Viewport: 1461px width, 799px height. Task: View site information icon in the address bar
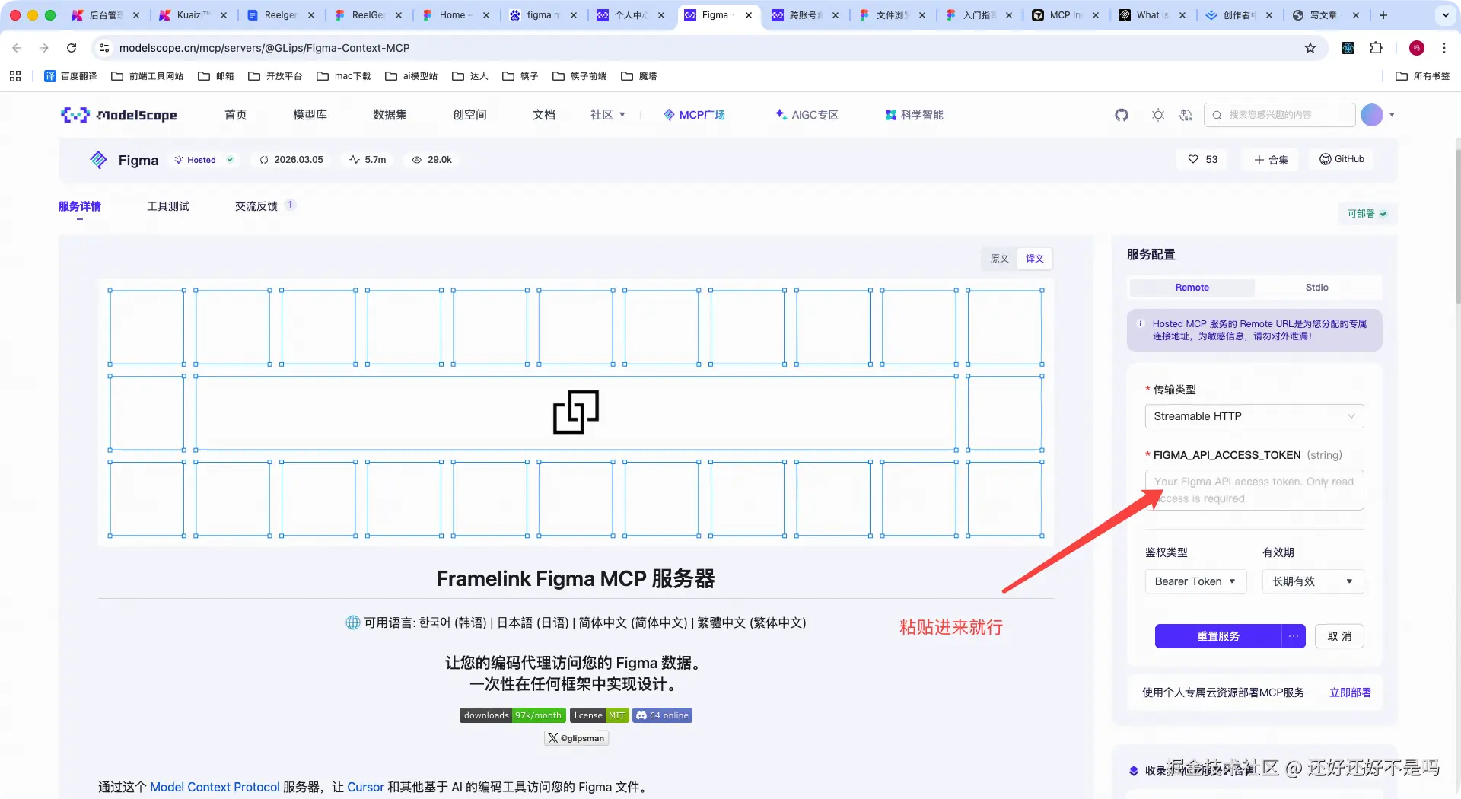pyautogui.click(x=105, y=48)
